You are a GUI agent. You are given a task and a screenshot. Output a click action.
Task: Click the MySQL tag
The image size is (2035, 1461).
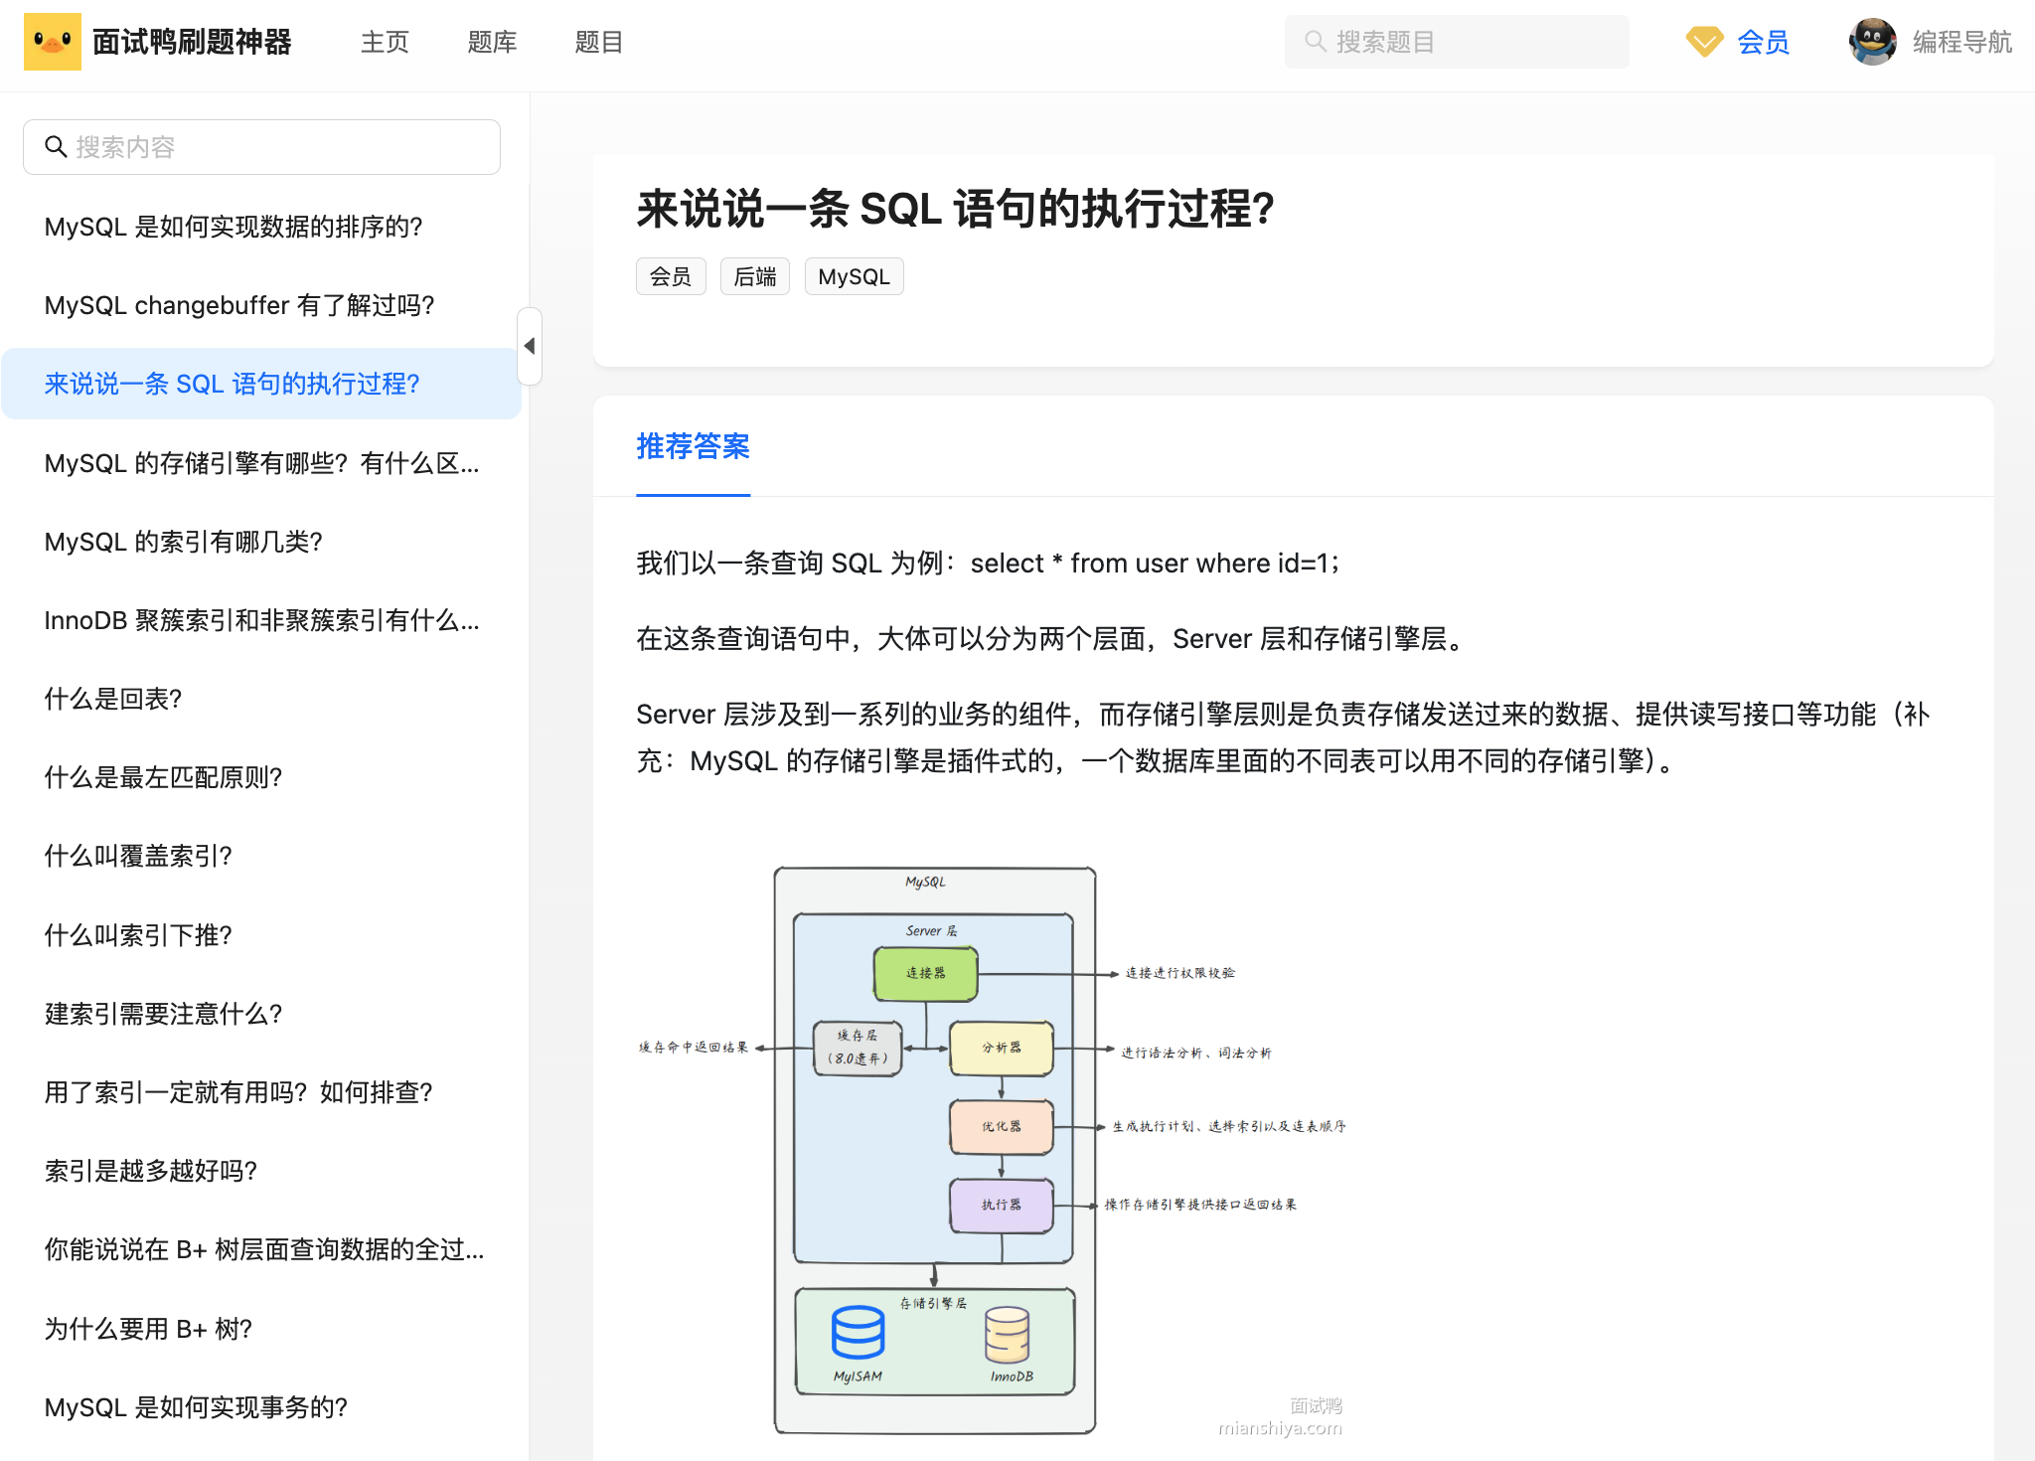[x=854, y=276]
